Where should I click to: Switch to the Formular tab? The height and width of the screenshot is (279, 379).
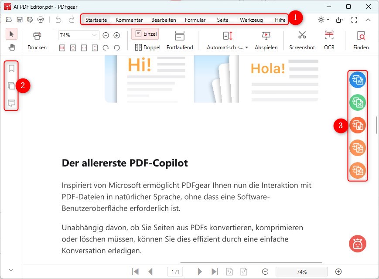(x=195, y=20)
